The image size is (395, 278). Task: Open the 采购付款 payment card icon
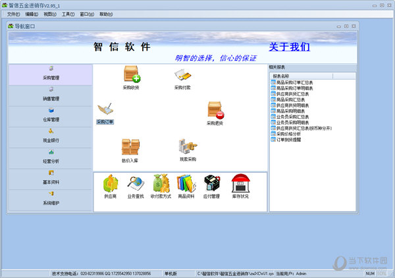pyautogui.click(x=182, y=75)
